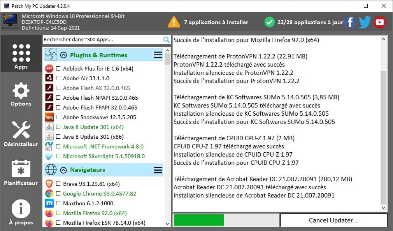Click the 7 applications à installer label

coord(216,22)
